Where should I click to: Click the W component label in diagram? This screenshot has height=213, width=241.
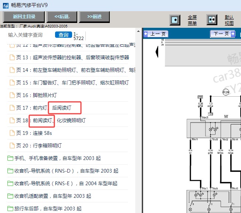coord(226,116)
